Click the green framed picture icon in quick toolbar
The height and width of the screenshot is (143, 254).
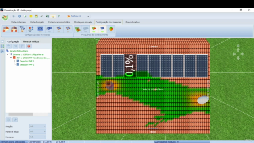tap(36, 16)
